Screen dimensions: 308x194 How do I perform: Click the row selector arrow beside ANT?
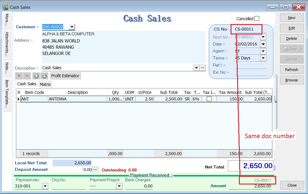coord(18,99)
